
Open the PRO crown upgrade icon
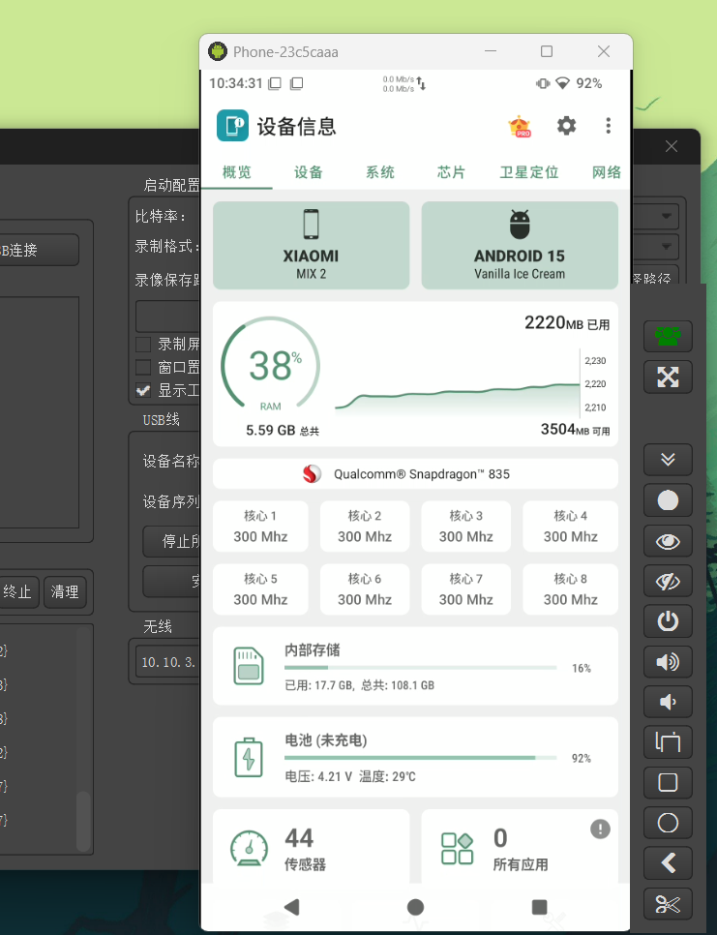pyautogui.click(x=520, y=127)
